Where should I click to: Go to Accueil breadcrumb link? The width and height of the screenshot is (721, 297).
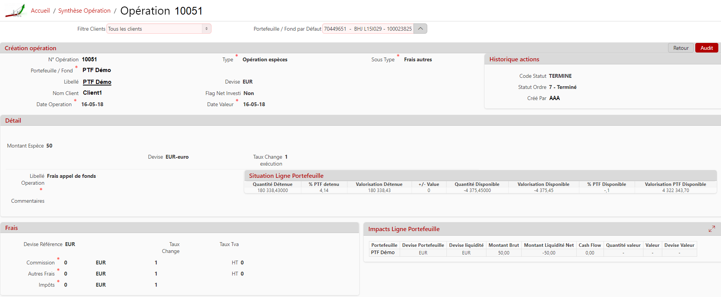tap(40, 11)
